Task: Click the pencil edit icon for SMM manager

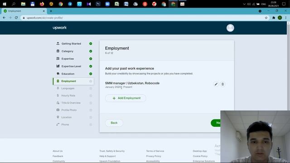Action: [x=216, y=84]
